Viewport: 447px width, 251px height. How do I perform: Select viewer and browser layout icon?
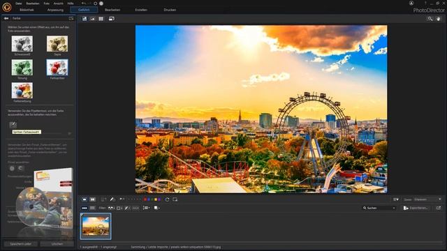pos(85,19)
